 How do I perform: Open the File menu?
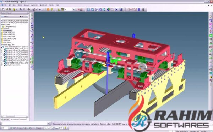click(5, 5)
